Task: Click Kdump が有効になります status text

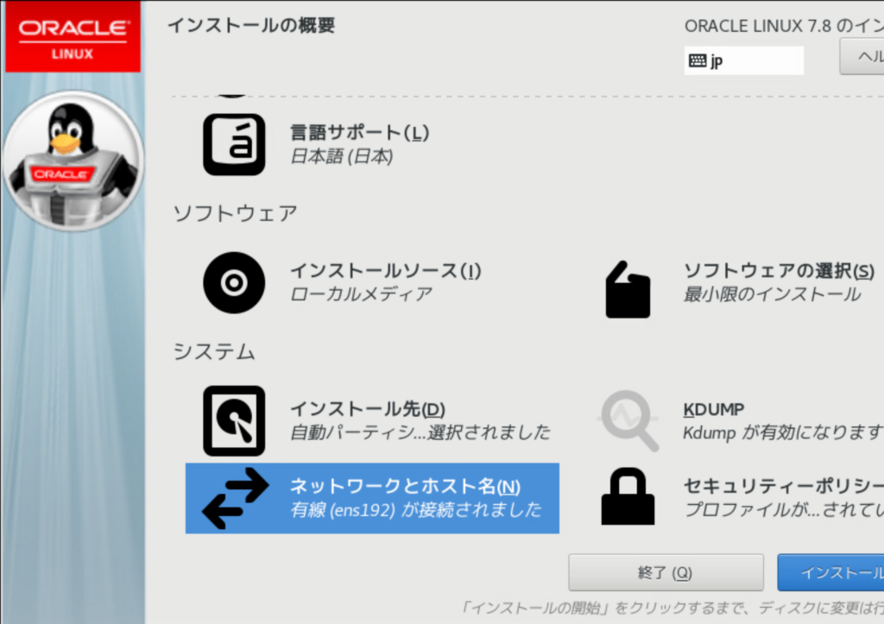Action: coord(784,432)
